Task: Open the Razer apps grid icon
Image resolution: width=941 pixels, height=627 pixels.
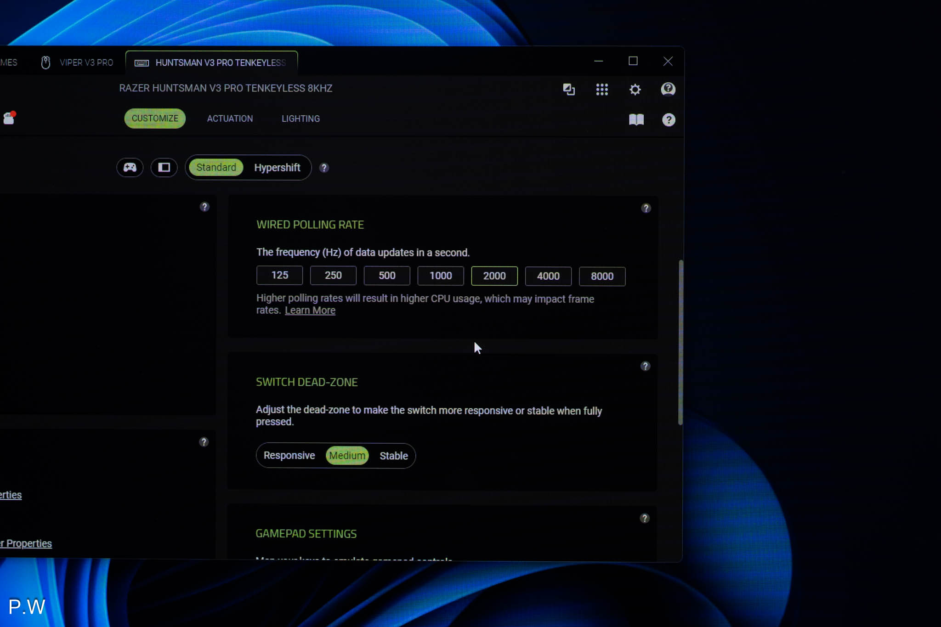Action: click(602, 89)
